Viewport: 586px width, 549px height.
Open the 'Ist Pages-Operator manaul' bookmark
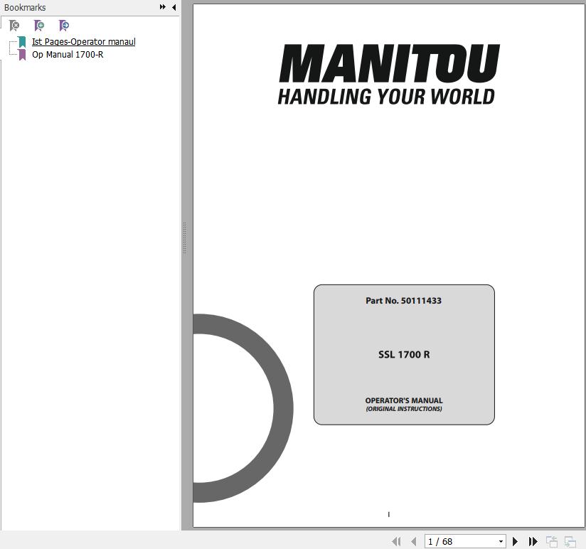pos(83,41)
